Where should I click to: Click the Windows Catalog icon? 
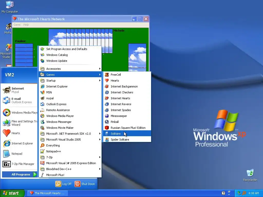[42, 55]
